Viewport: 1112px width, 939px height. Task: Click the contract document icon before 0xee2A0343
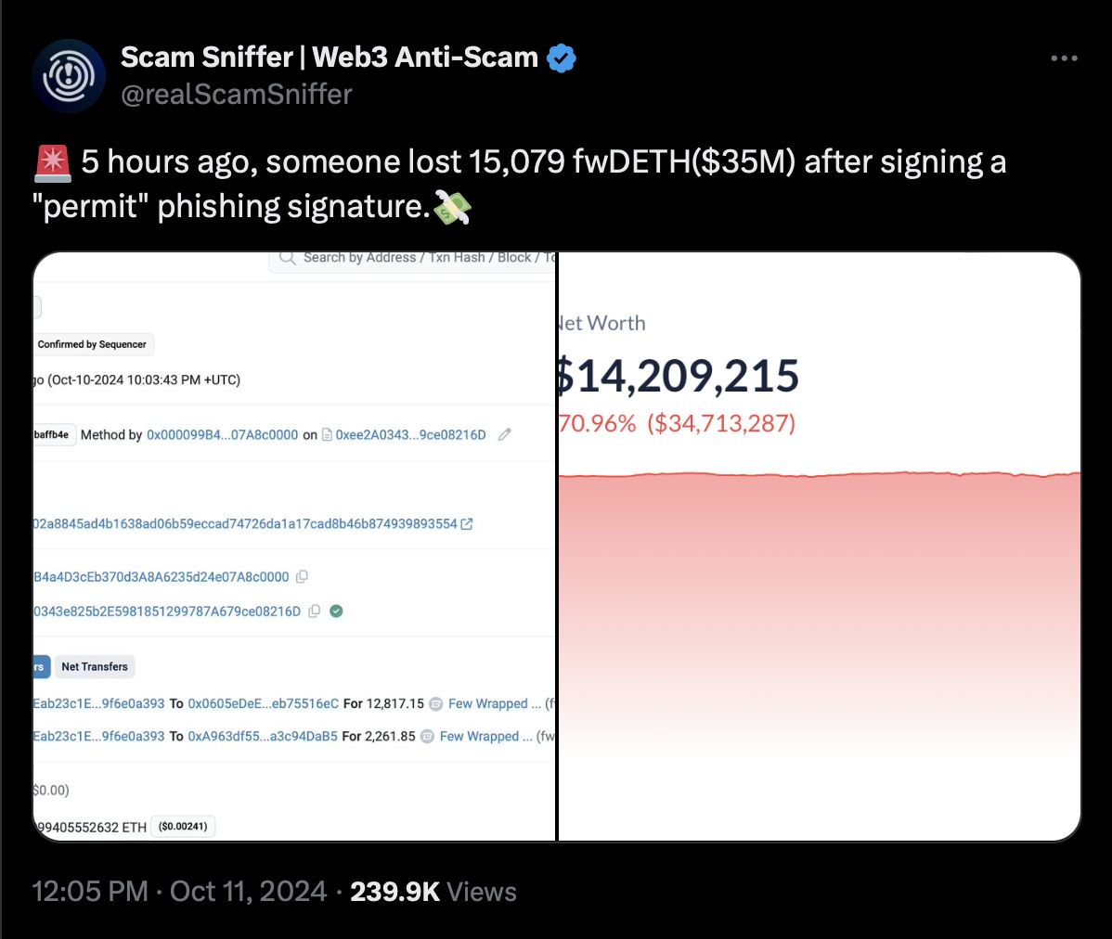[327, 434]
